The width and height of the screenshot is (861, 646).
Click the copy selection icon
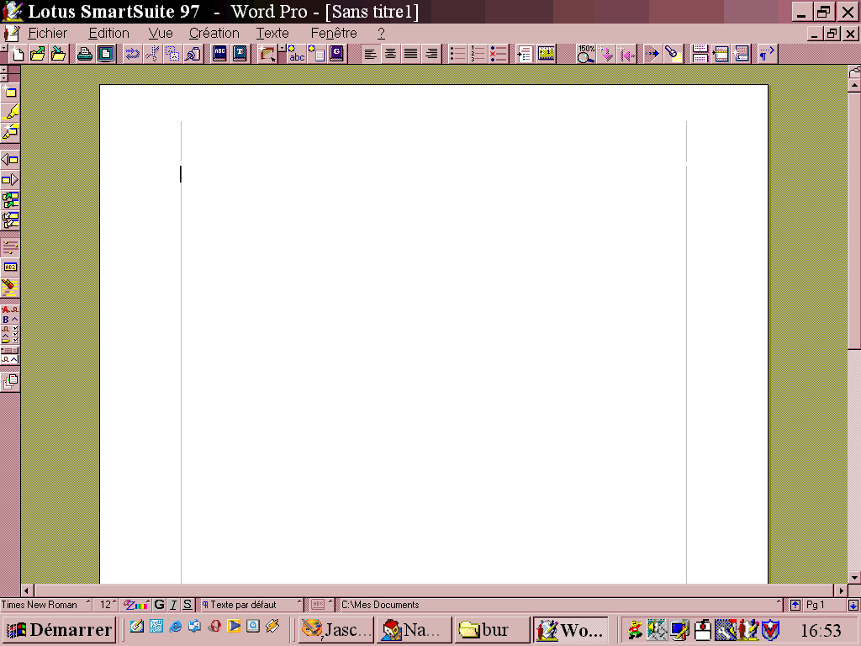172,54
